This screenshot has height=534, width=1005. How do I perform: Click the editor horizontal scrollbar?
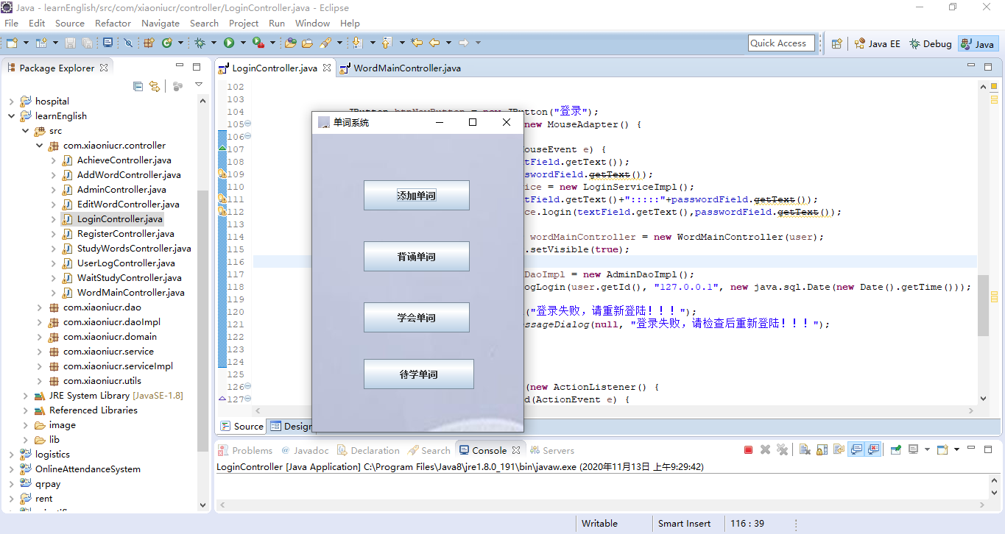coord(615,410)
